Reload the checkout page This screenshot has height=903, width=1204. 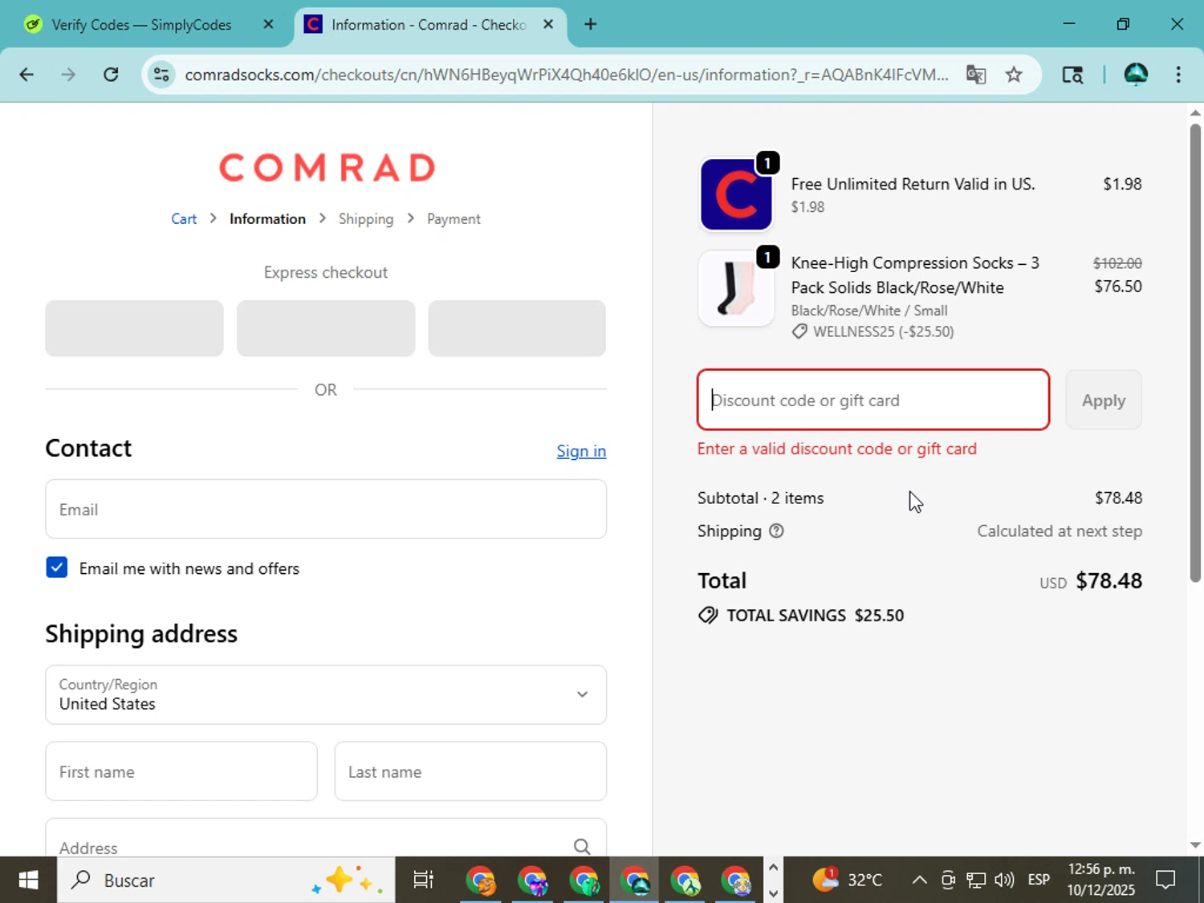111,75
